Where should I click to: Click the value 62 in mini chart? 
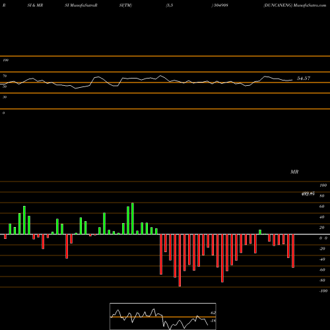pos(213,313)
